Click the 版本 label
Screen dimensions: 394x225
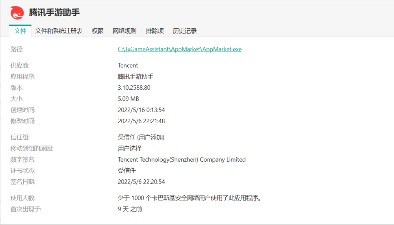point(17,88)
